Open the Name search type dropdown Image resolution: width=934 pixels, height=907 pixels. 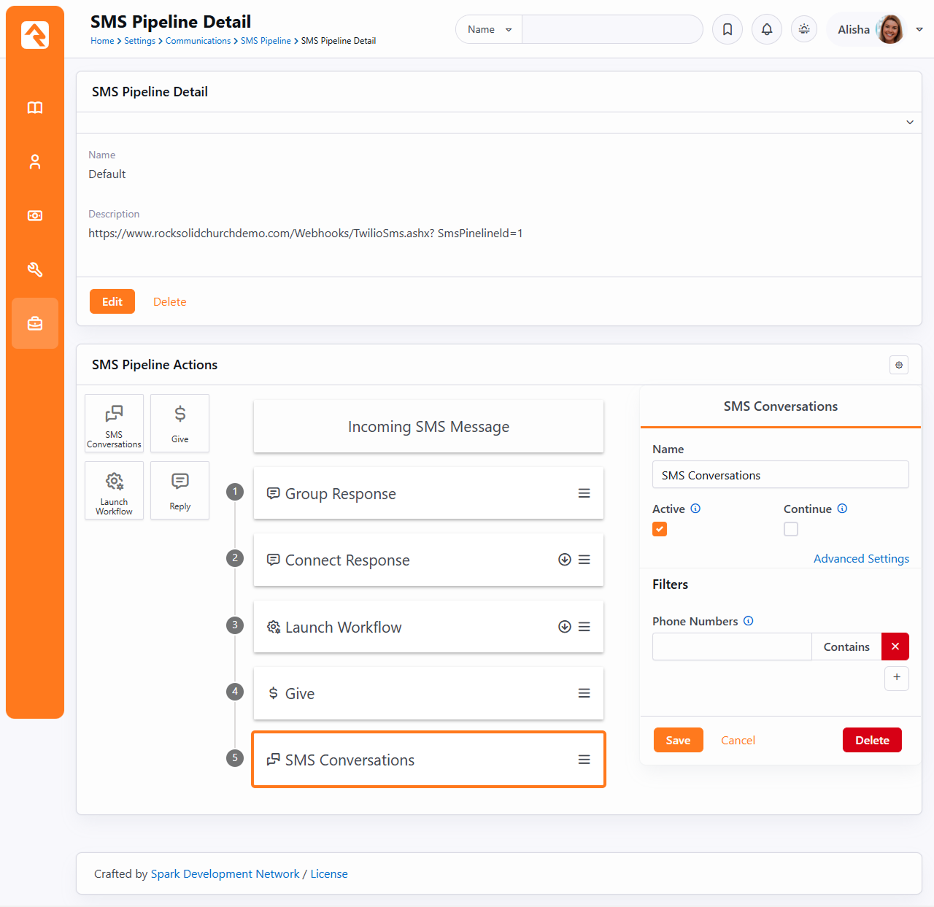click(489, 29)
